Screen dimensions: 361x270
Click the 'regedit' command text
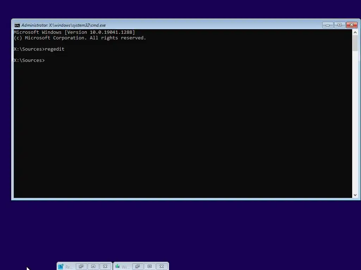[55, 49]
